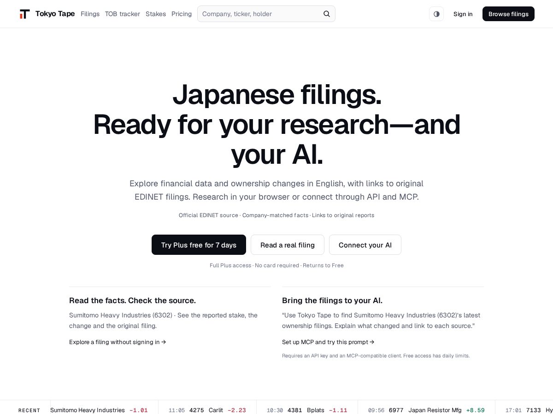Image resolution: width=553 pixels, height=414 pixels.
Task: Click the Tokyo Tape logo icon
Action: click(24, 14)
